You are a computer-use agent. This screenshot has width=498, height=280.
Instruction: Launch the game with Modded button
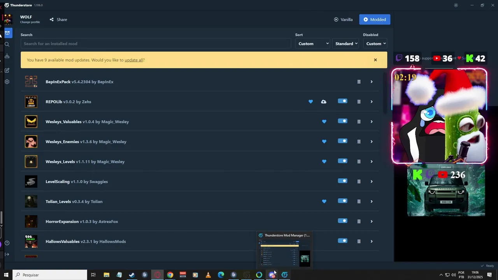375,19
